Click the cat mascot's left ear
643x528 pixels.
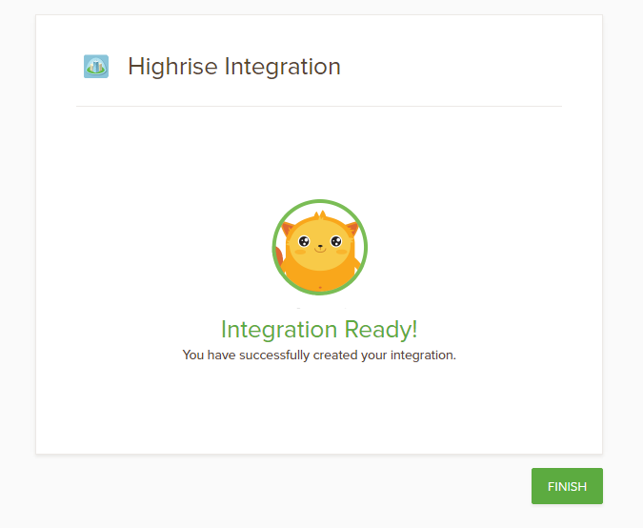click(x=288, y=229)
